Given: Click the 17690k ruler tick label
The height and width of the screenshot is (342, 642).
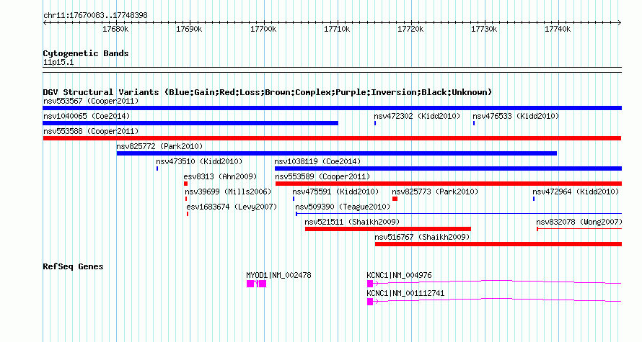Looking at the screenshot, I should pyautogui.click(x=189, y=30).
